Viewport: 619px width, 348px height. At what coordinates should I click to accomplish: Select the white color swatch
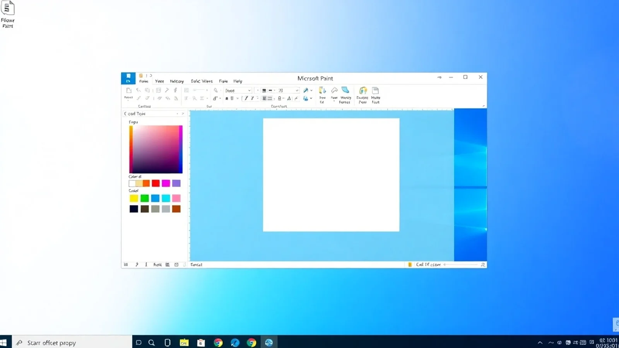(x=132, y=183)
